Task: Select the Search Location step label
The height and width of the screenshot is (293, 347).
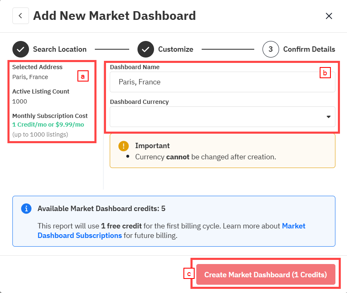Action: [x=60, y=49]
